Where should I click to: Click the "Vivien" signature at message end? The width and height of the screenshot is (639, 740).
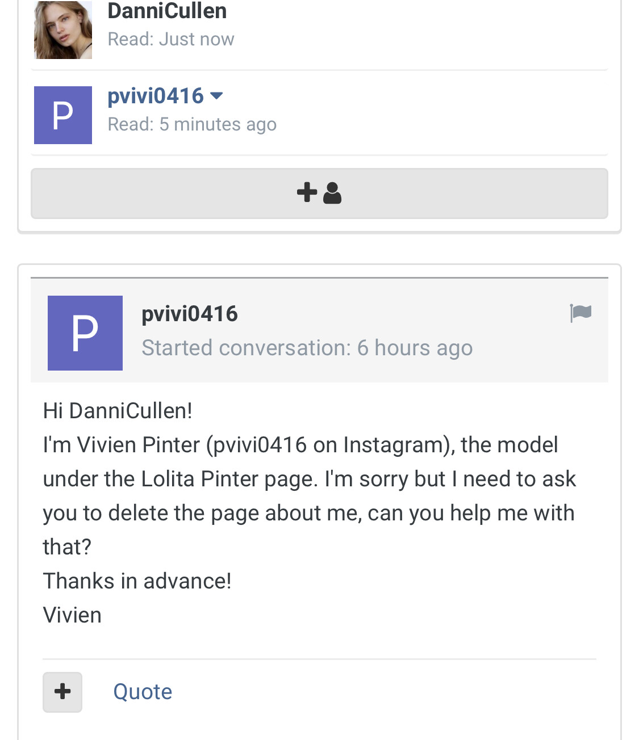[72, 615]
